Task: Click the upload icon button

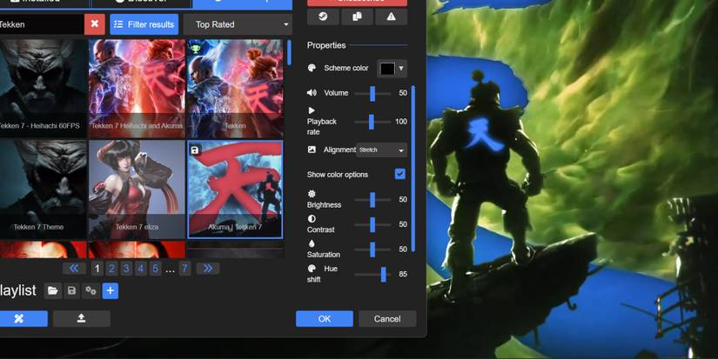Action: [x=81, y=319]
